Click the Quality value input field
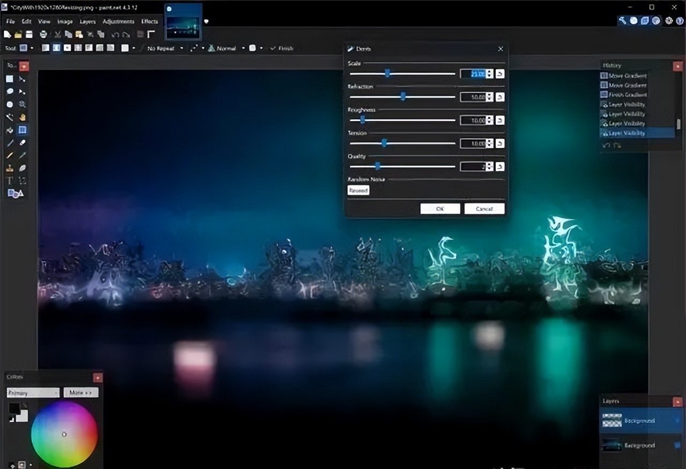Image resolution: width=686 pixels, height=469 pixels. (x=473, y=167)
